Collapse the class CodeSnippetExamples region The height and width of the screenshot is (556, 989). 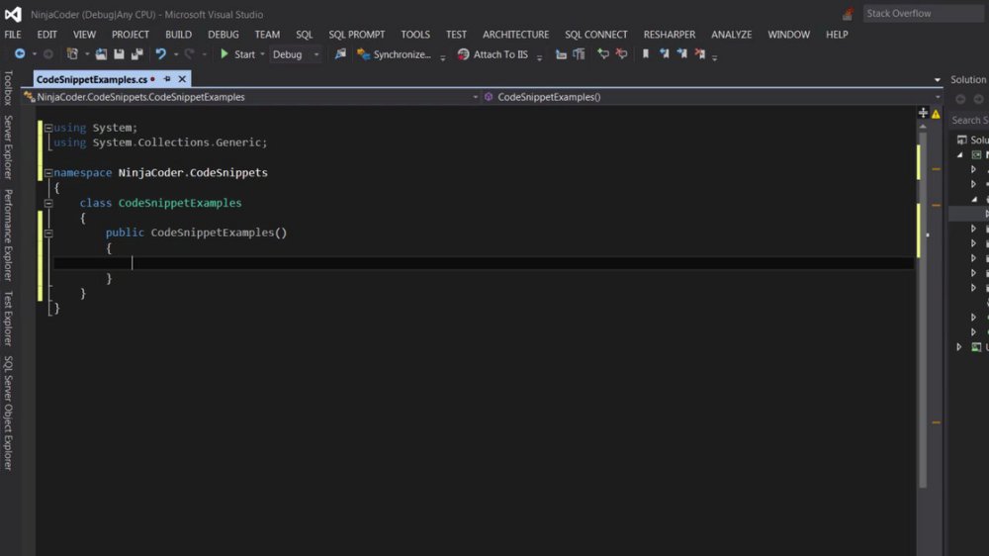48,203
